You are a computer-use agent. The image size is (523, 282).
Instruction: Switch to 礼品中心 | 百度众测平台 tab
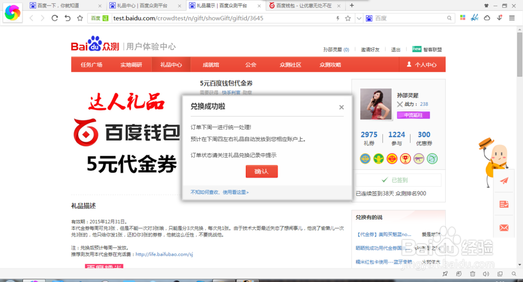point(146,5)
